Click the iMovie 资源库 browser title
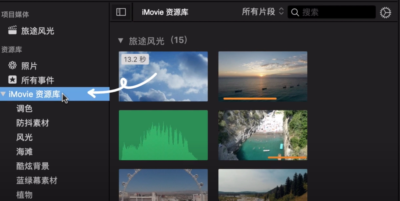The height and width of the screenshot is (201, 400). pyautogui.click(x=165, y=12)
